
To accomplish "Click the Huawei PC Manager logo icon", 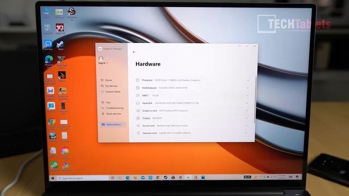I will [100, 48].
